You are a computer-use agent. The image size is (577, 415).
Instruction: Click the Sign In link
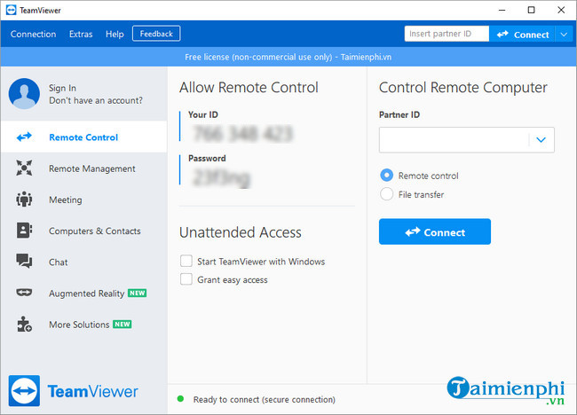(62, 88)
